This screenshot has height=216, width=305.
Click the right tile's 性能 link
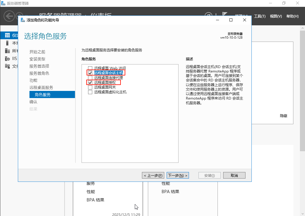166,184
